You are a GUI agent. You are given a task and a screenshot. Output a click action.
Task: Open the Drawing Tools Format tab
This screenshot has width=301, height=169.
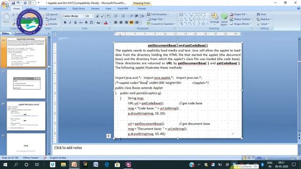142,8
